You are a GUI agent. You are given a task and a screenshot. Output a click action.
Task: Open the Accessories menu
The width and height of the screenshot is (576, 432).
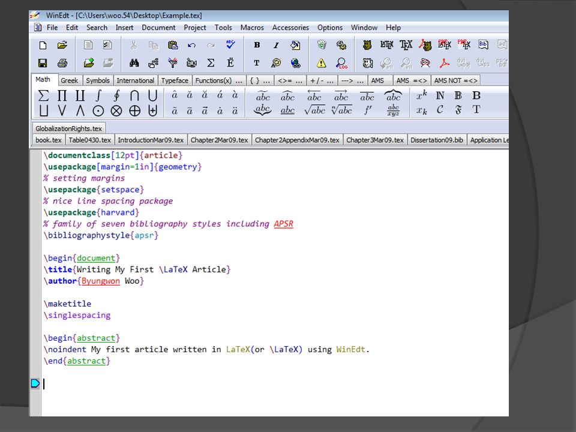click(290, 28)
